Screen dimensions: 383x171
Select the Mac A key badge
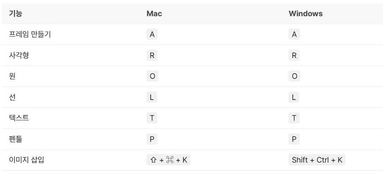[152, 34]
